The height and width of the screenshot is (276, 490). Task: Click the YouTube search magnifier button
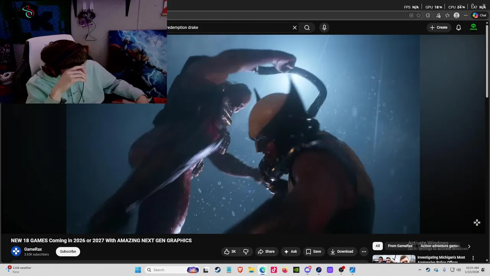(x=307, y=28)
